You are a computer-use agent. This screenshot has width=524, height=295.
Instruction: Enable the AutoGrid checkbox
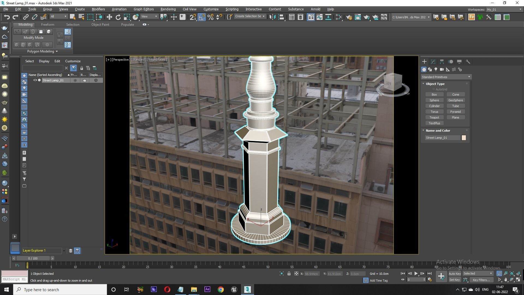(433, 89)
